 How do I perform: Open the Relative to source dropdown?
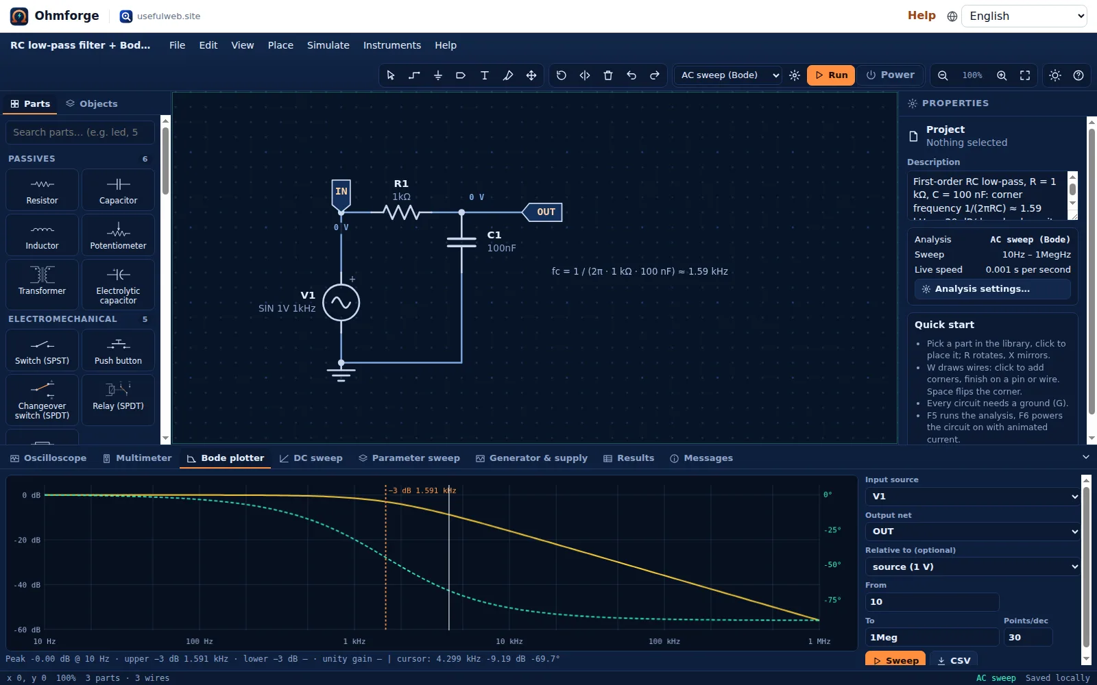point(973,566)
